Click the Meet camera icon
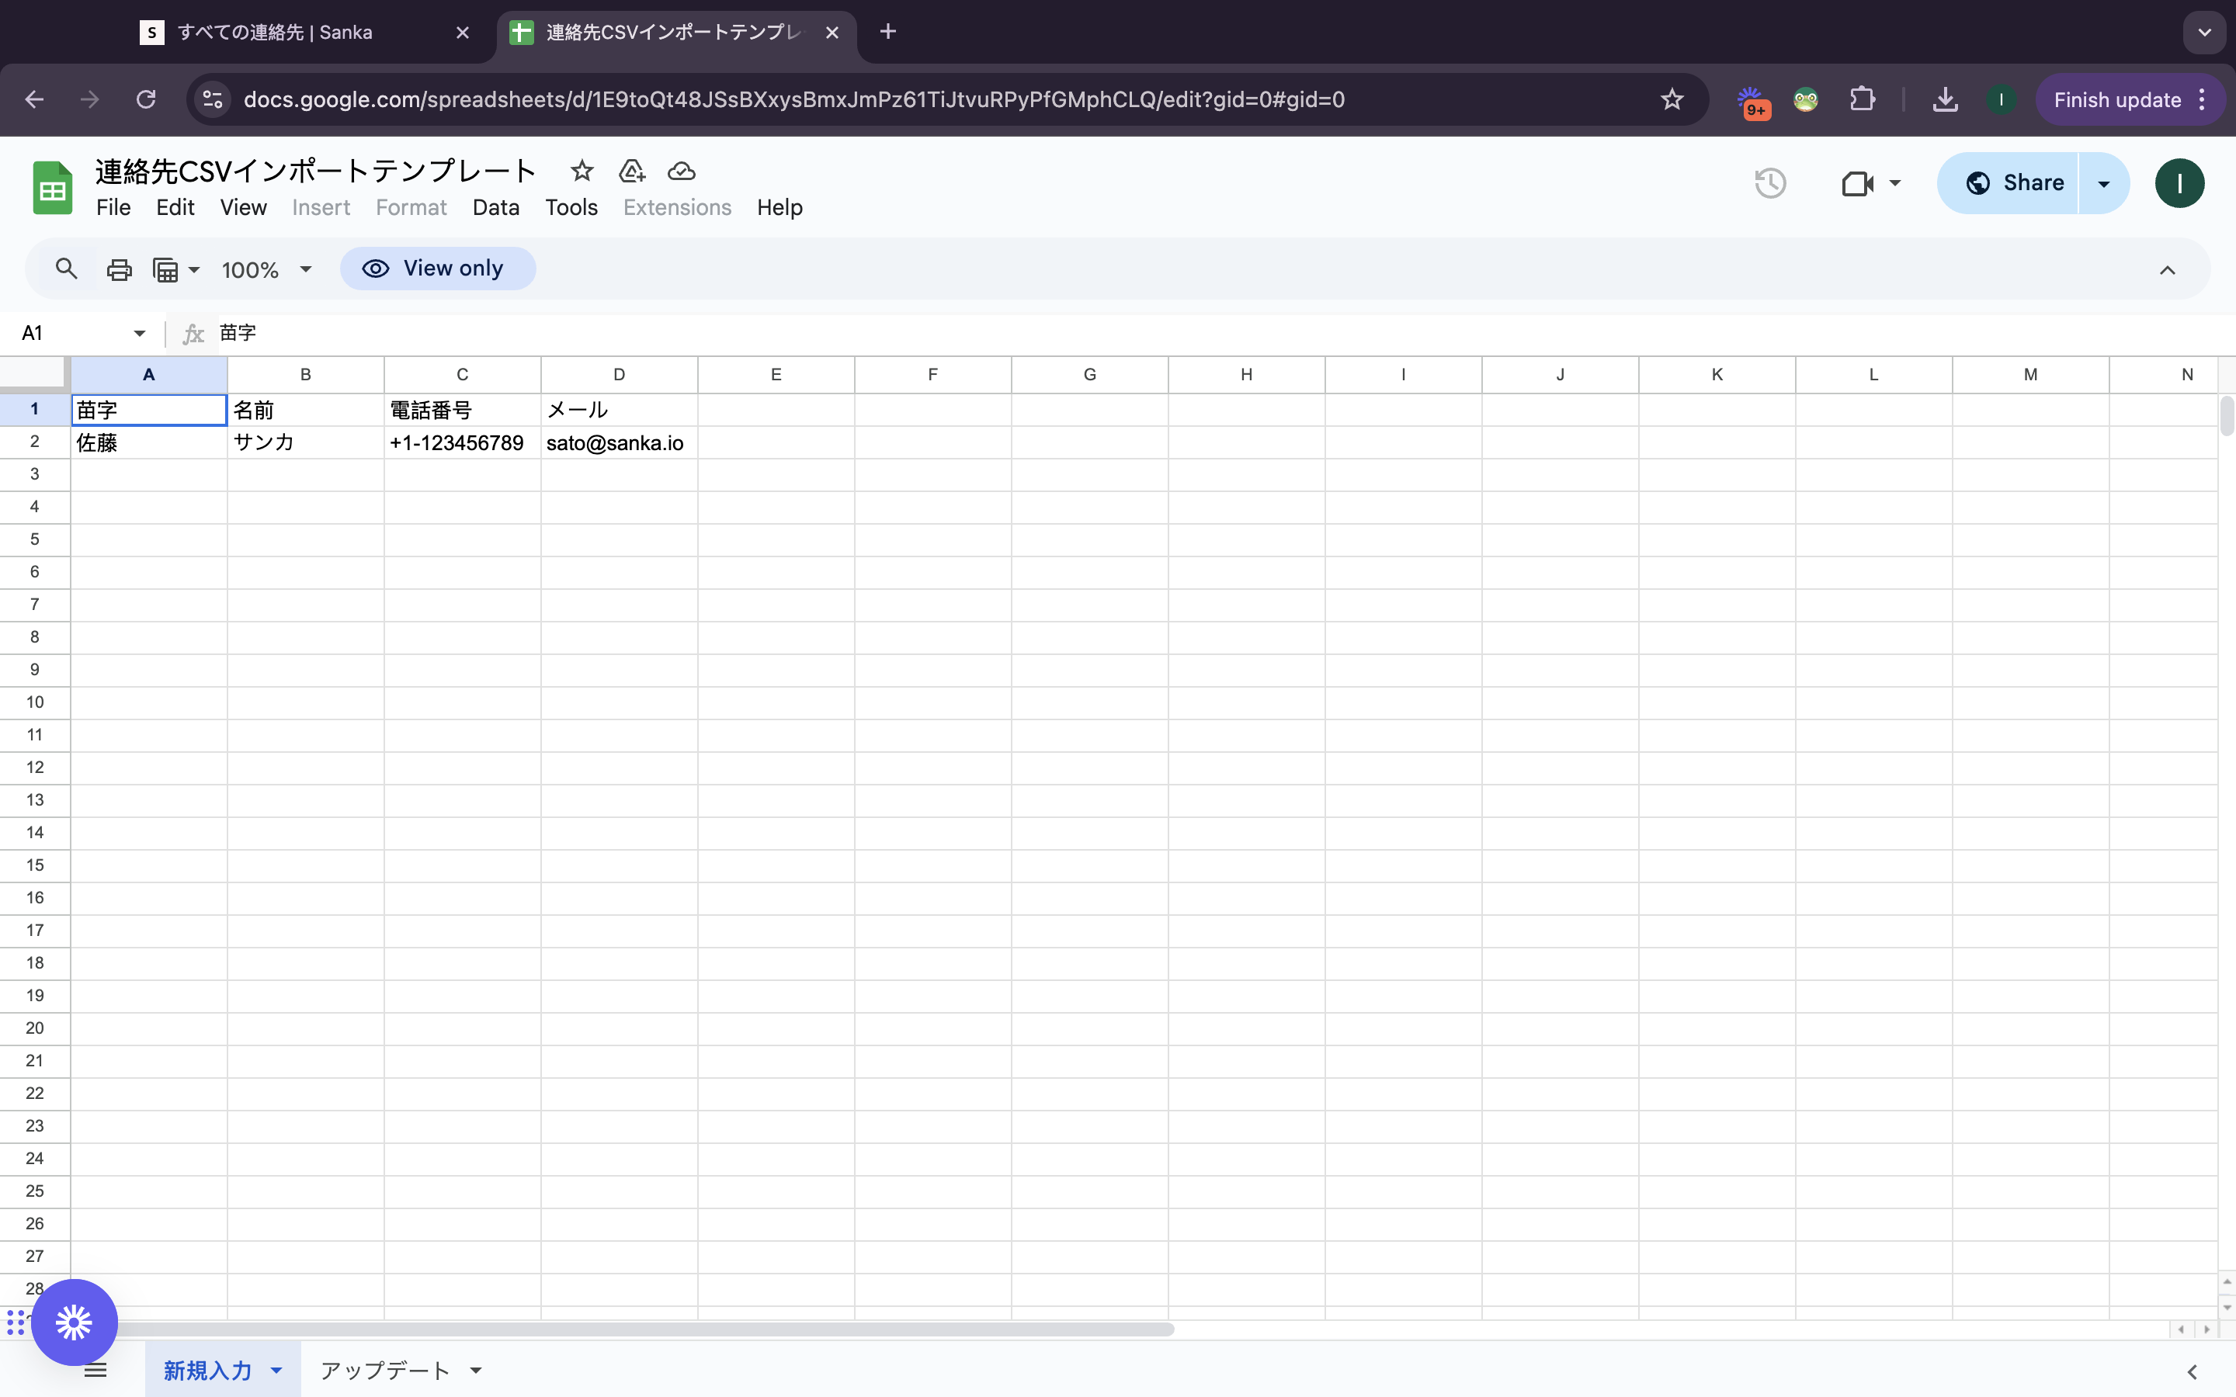 coord(1857,183)
